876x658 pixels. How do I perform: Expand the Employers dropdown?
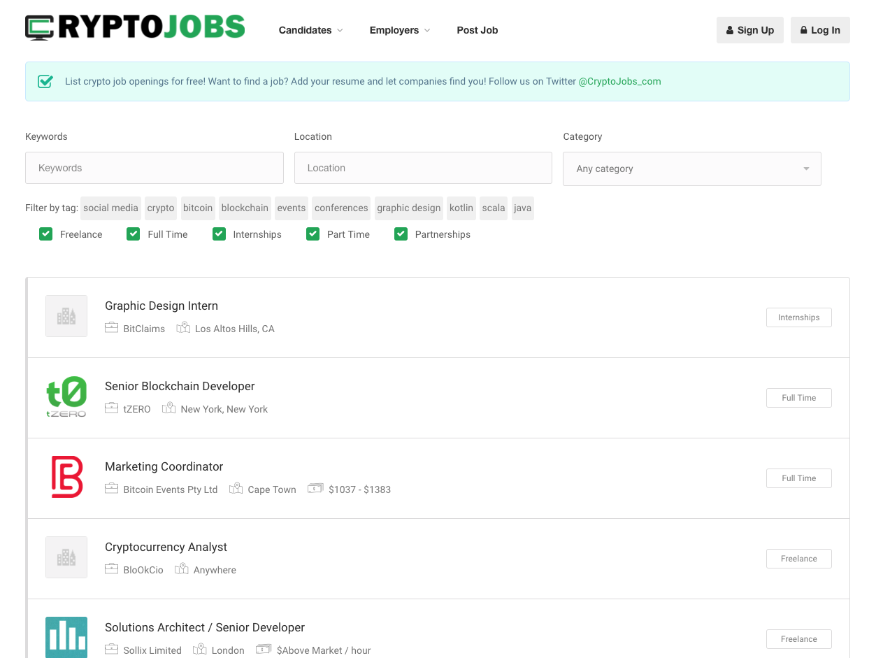coord(426,31)
